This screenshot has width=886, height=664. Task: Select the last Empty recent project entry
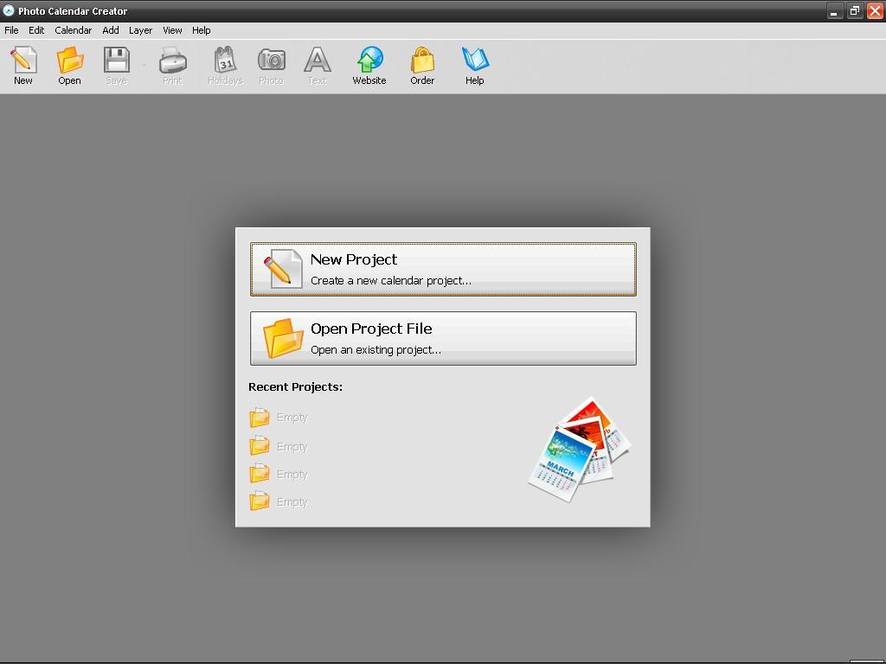point(279,501)
